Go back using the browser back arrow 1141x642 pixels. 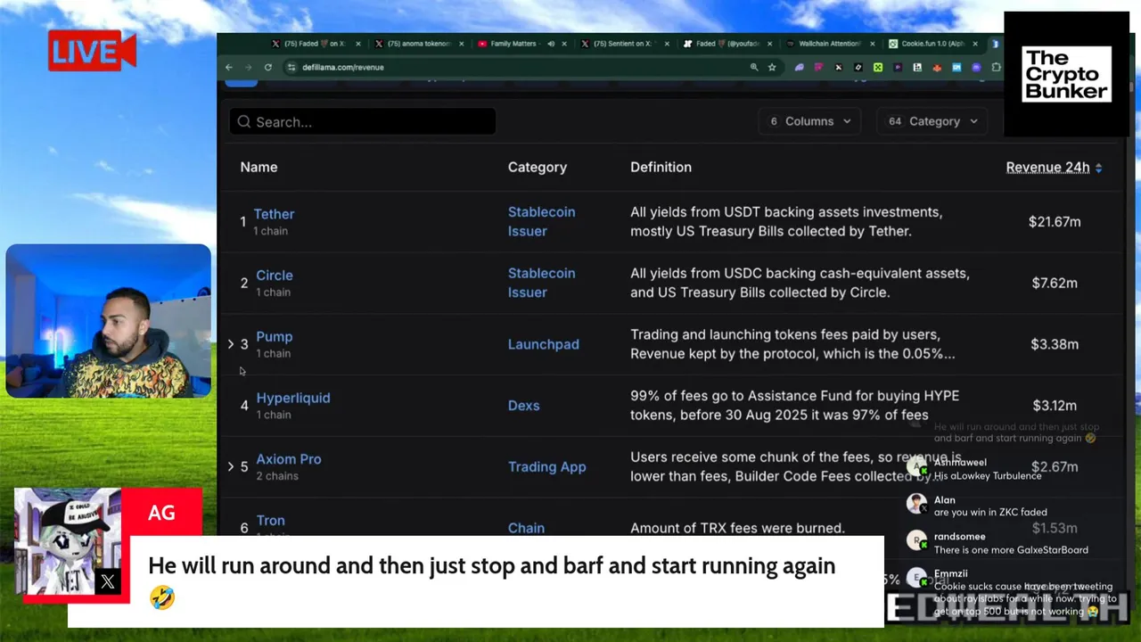point(229,67)
